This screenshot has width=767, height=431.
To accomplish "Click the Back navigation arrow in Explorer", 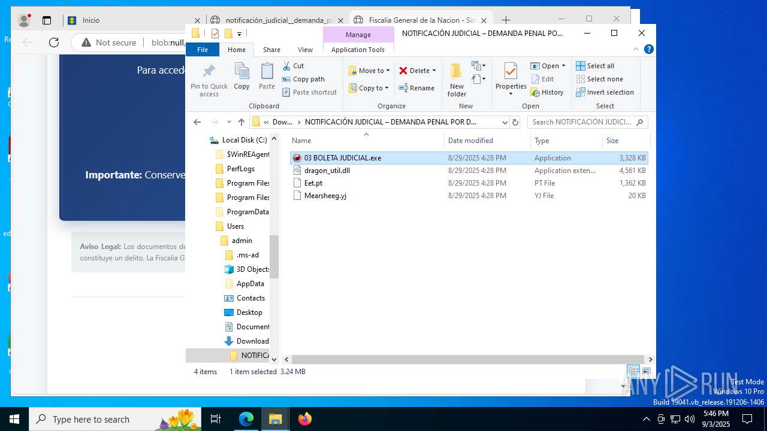I will [197, 122].
